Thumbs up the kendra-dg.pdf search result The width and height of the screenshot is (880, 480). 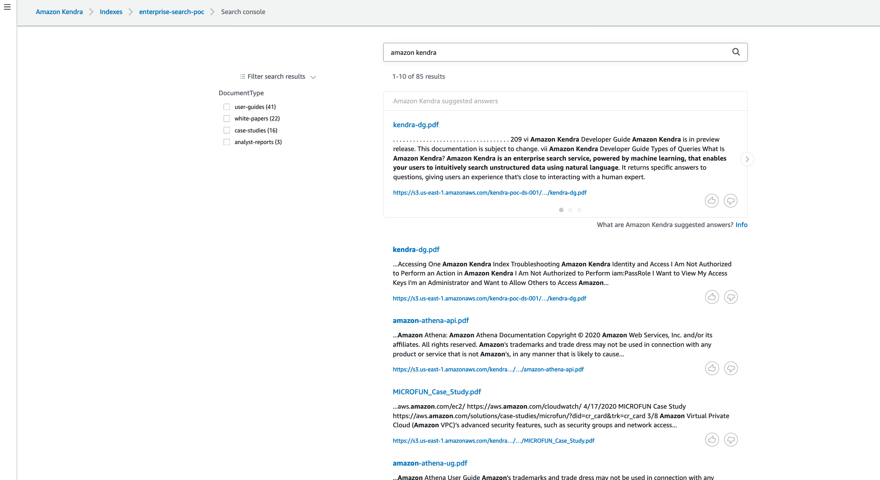[712, 297]
